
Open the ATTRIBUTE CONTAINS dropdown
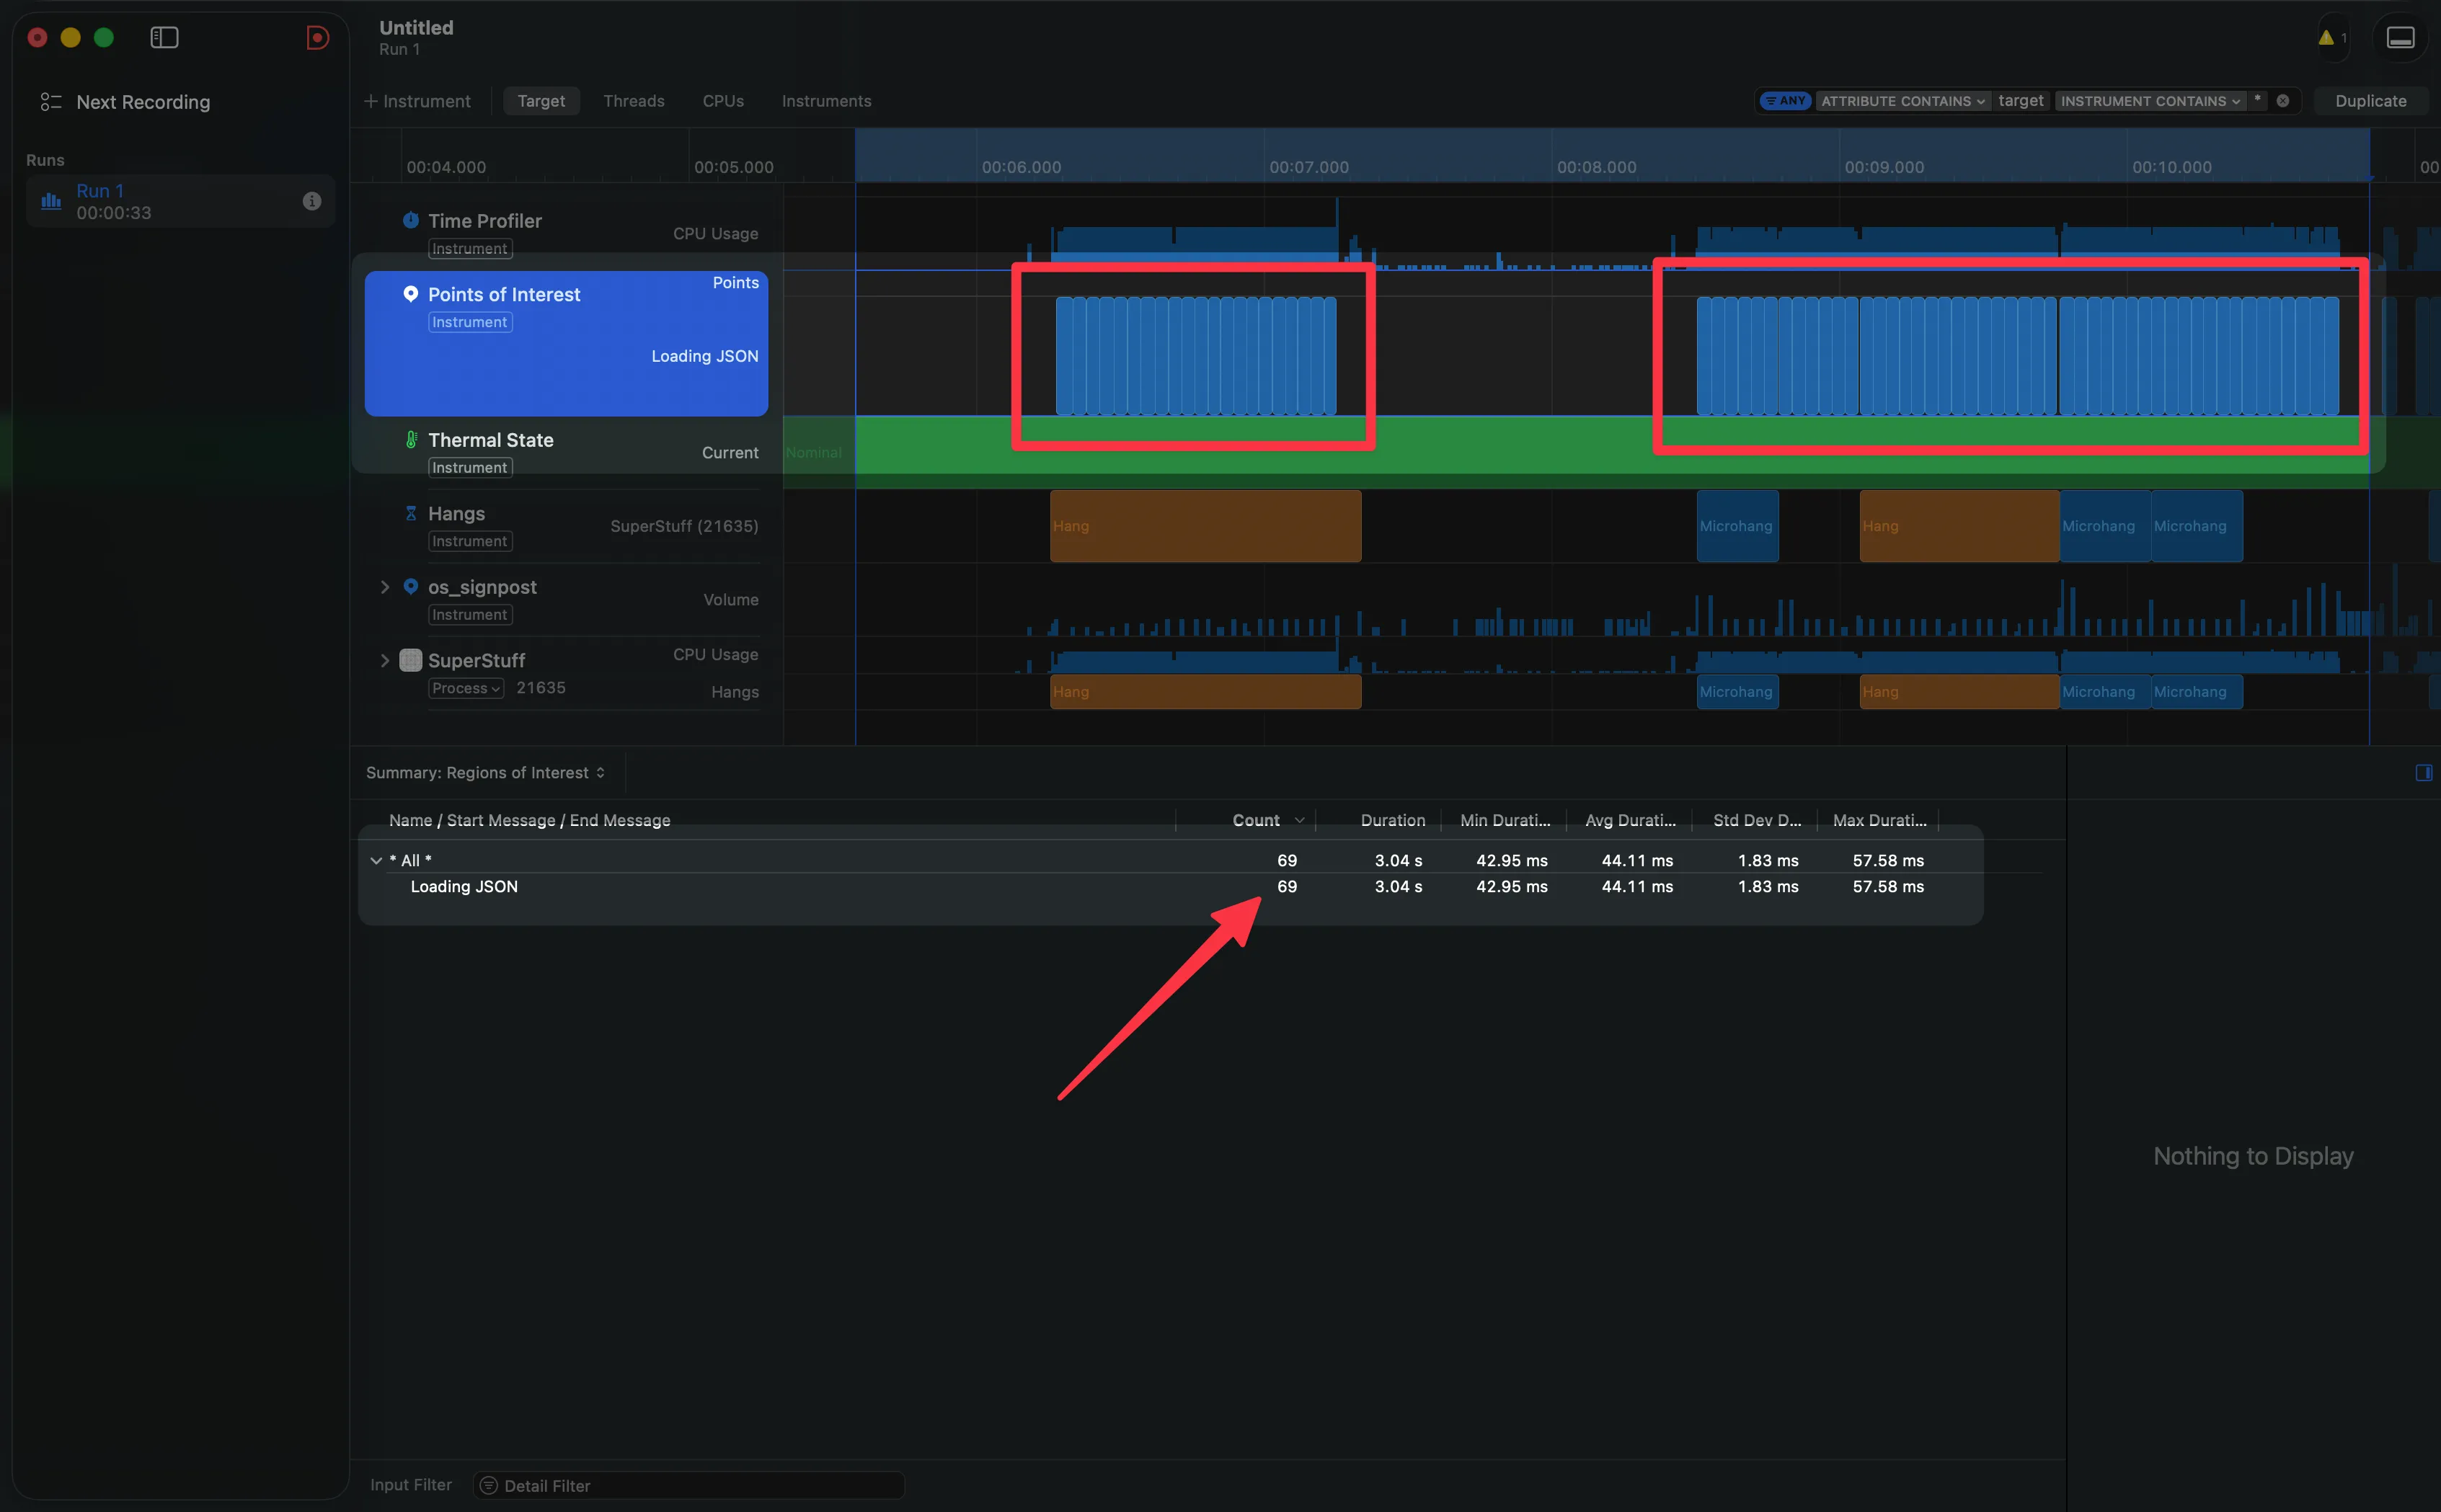pos(1903,100)
